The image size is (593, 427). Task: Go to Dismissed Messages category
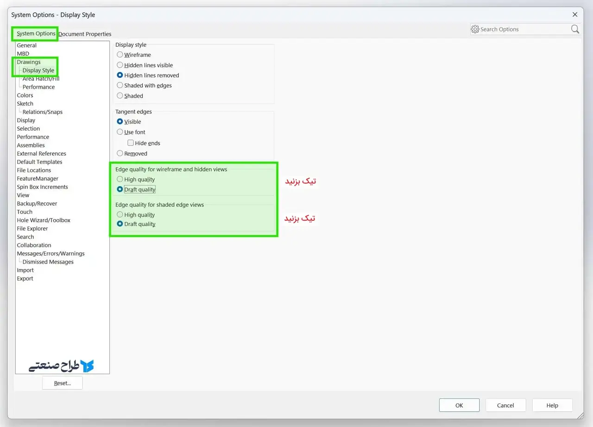[x=48, y=262]
